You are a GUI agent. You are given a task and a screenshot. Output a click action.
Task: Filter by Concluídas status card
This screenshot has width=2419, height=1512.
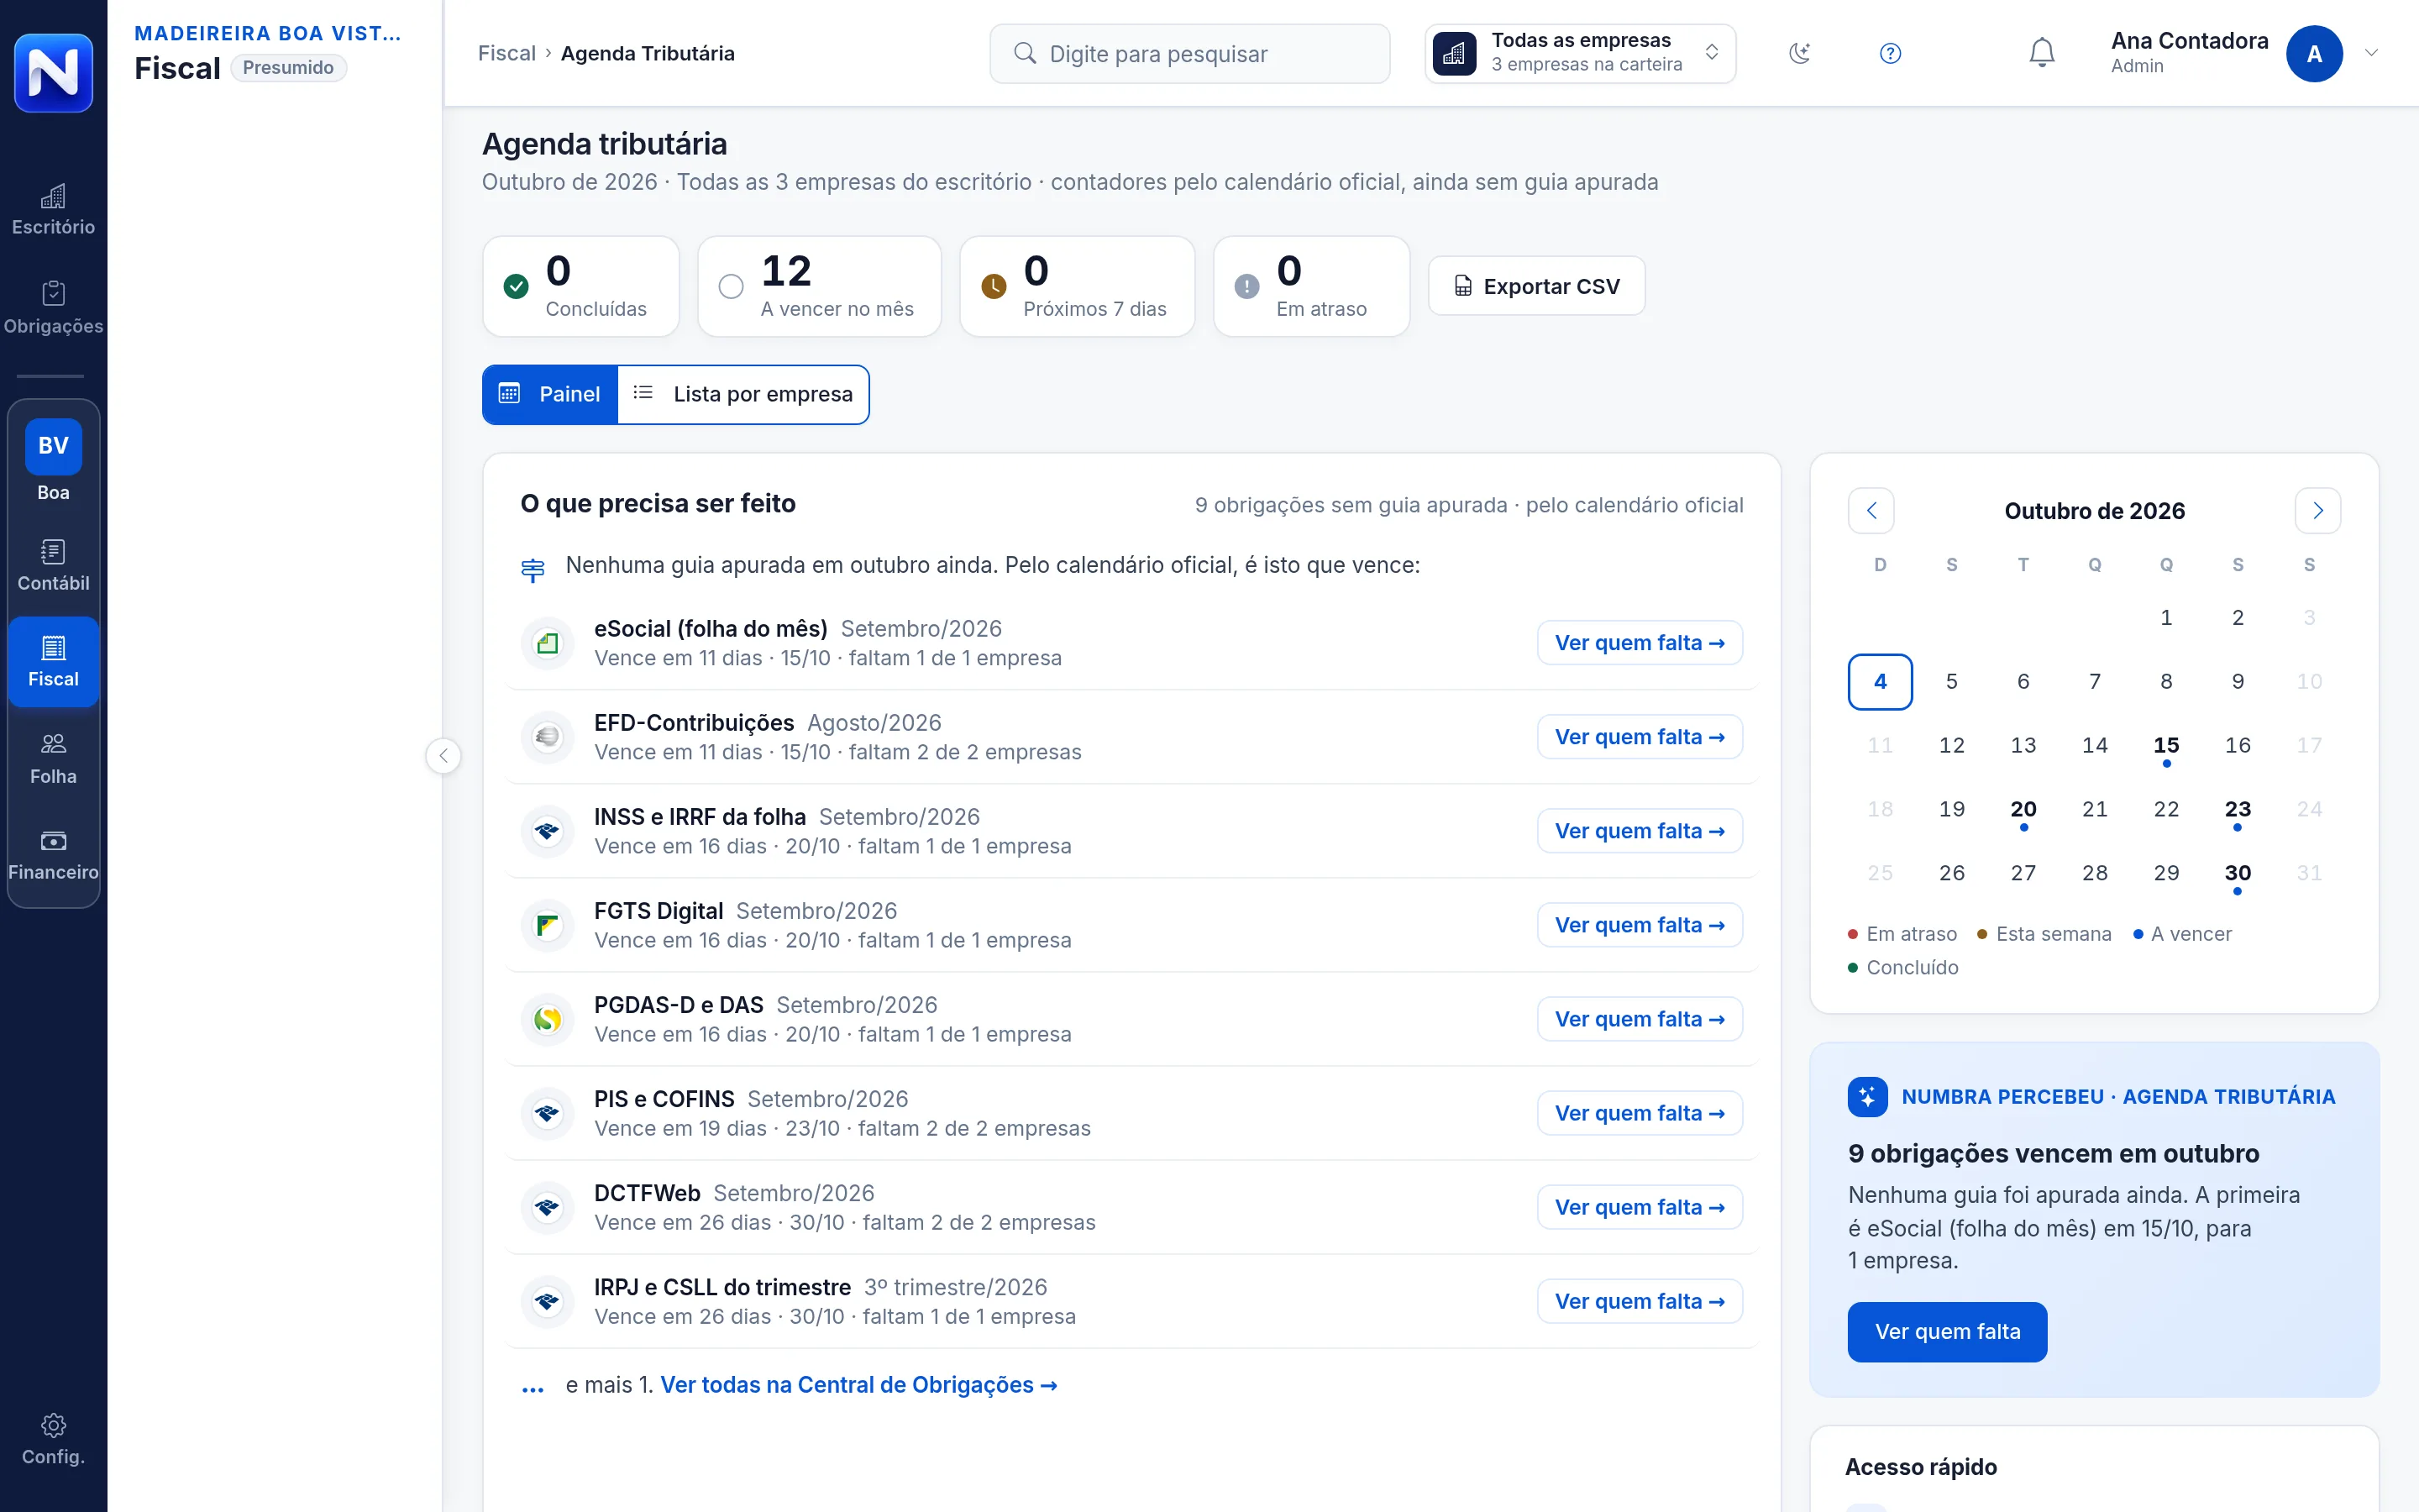click(x=580, y=286)
